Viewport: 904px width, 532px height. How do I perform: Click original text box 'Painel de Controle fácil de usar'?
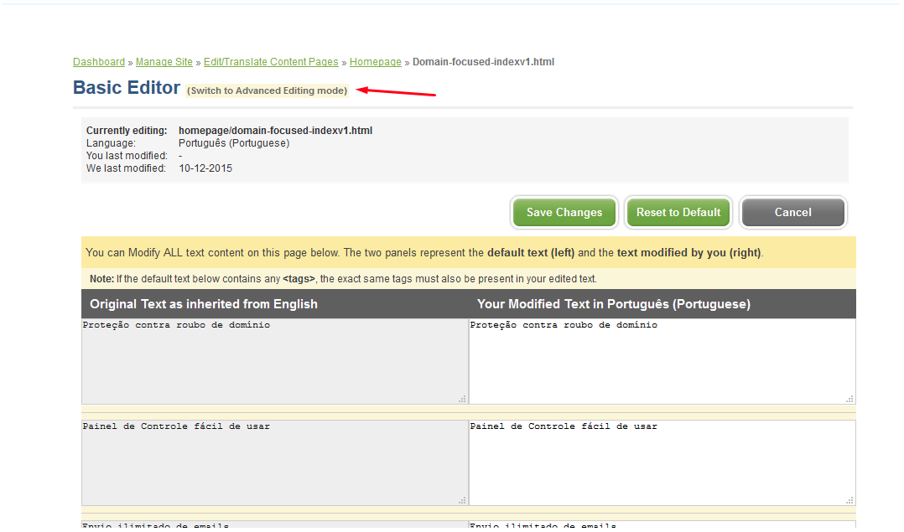click(274, 462)
